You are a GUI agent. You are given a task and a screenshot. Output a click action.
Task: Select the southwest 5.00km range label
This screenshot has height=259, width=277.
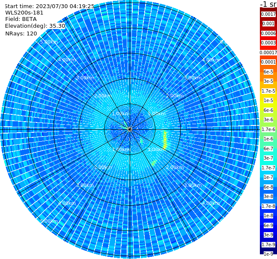49,221
